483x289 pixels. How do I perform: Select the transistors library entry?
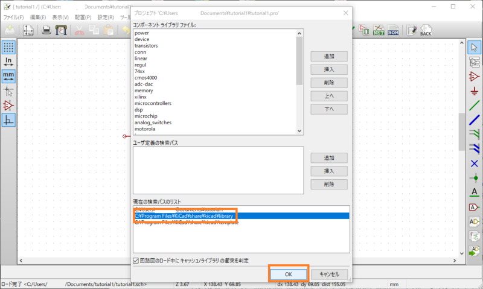(x=146, y=45)
